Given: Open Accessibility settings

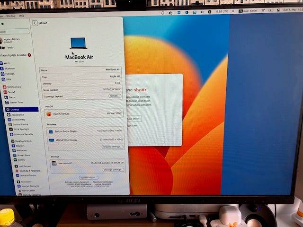Looking at the screenshot, I should coord(17,120).
